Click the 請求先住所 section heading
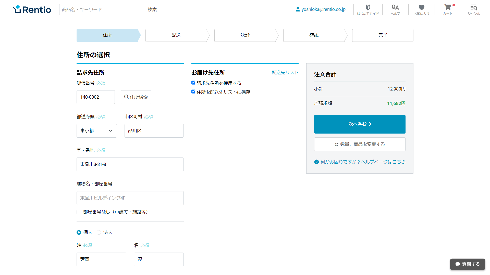 point(91,73)
